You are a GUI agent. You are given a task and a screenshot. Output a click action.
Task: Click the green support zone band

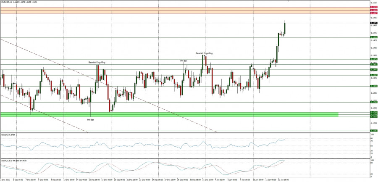pyautogui.click(x=170, y=114)
